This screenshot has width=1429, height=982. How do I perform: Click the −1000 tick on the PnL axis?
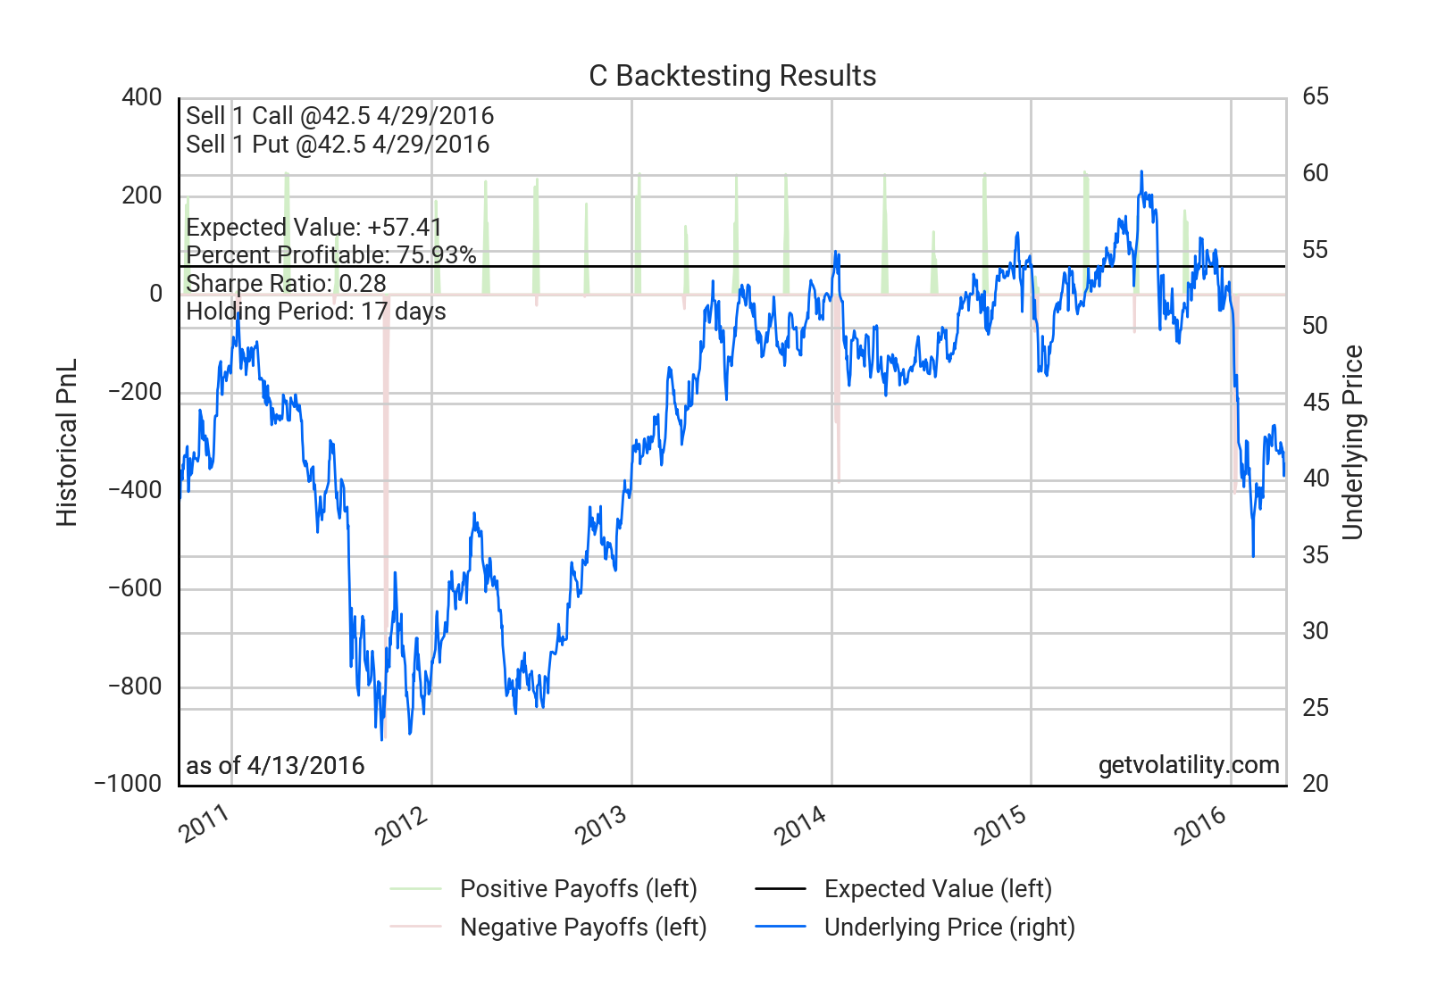pos(128,784)
